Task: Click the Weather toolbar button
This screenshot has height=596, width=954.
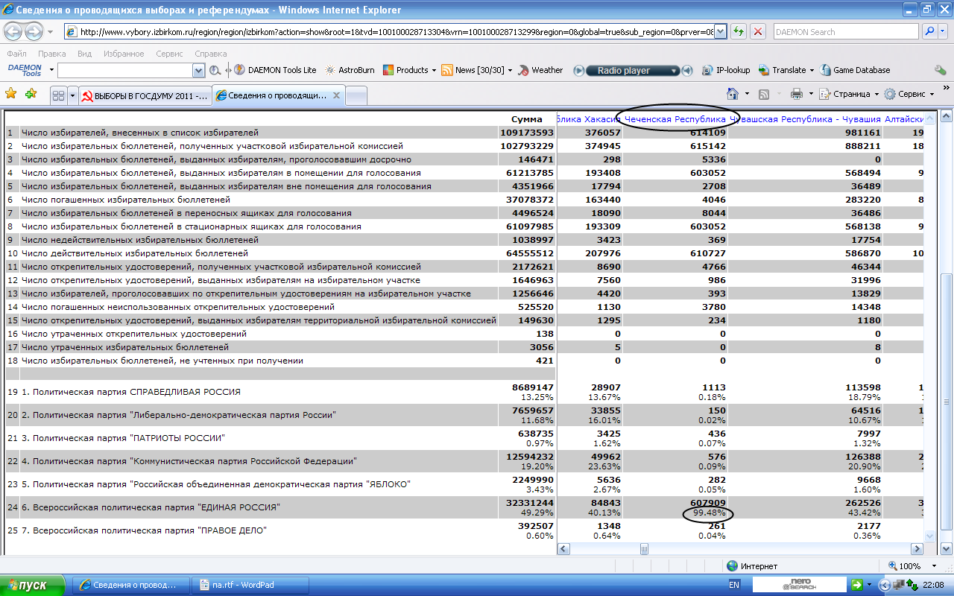Action: pos(540,70)
